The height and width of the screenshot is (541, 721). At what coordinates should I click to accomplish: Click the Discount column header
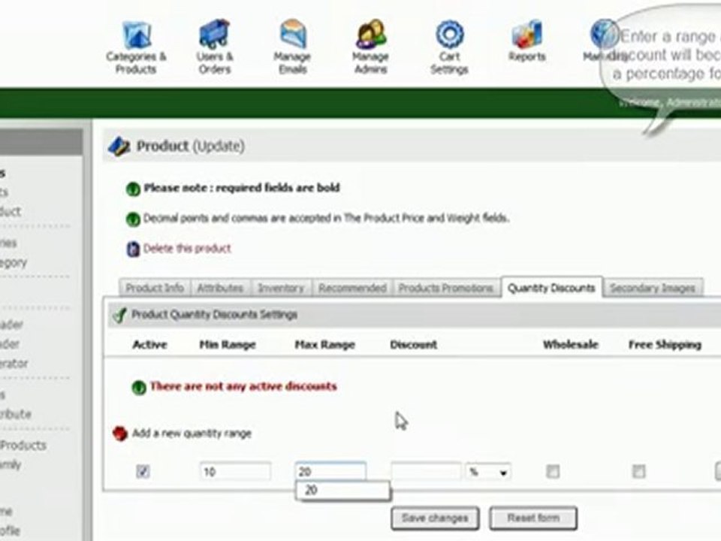[413, 345]
